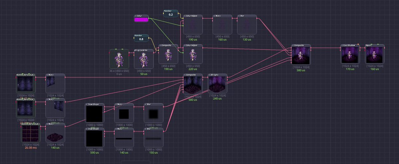Select the Warp node with black bar preview
The width and height of the screenshot is (399, 164).
point(124,138)
